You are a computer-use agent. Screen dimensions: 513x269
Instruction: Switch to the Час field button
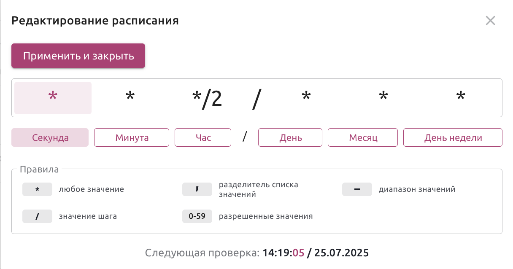coord(203,137)
